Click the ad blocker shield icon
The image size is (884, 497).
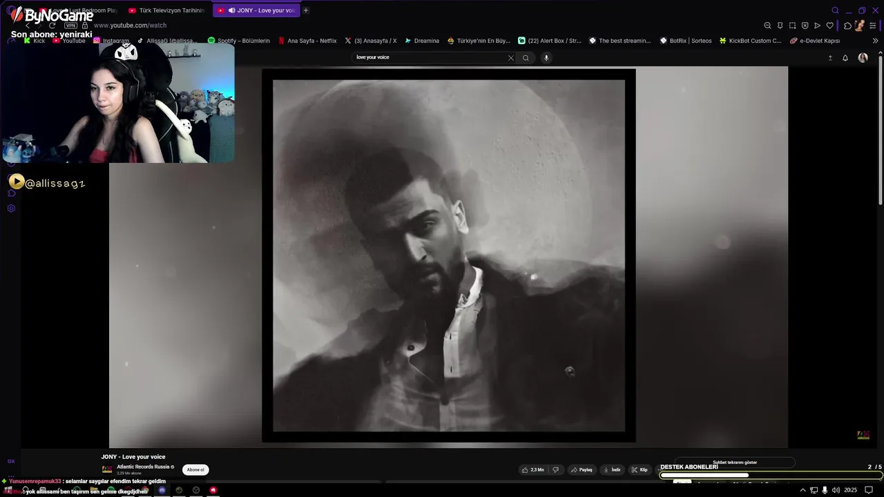pos(805,26)
